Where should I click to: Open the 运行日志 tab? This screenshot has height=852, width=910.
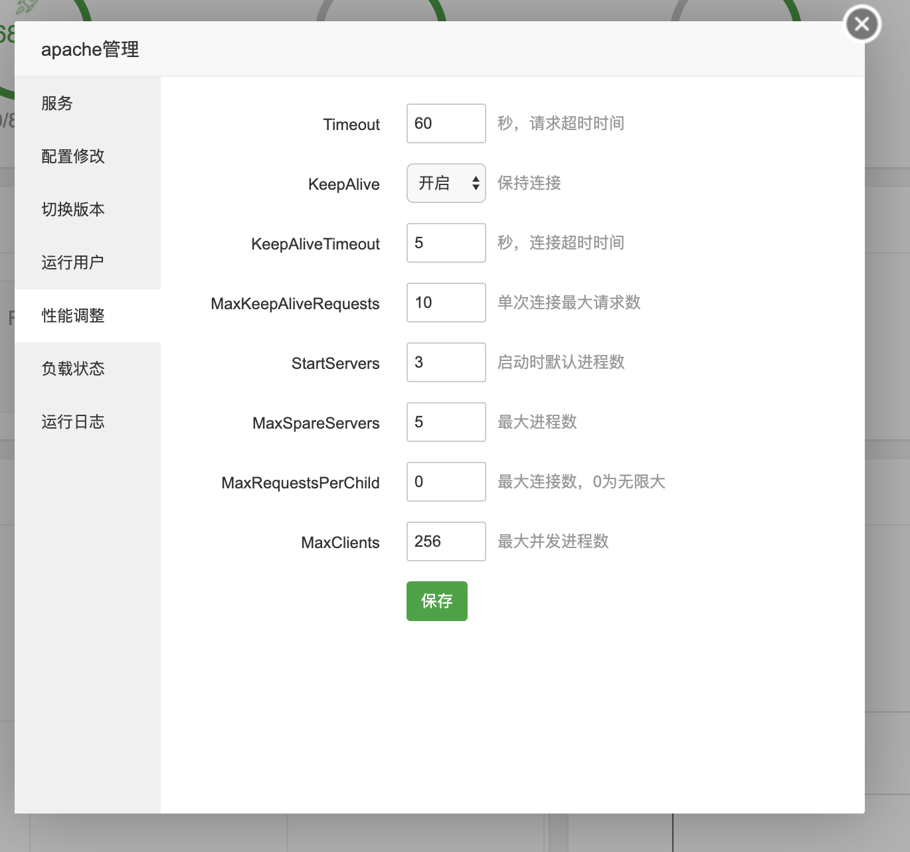(88, 422)
